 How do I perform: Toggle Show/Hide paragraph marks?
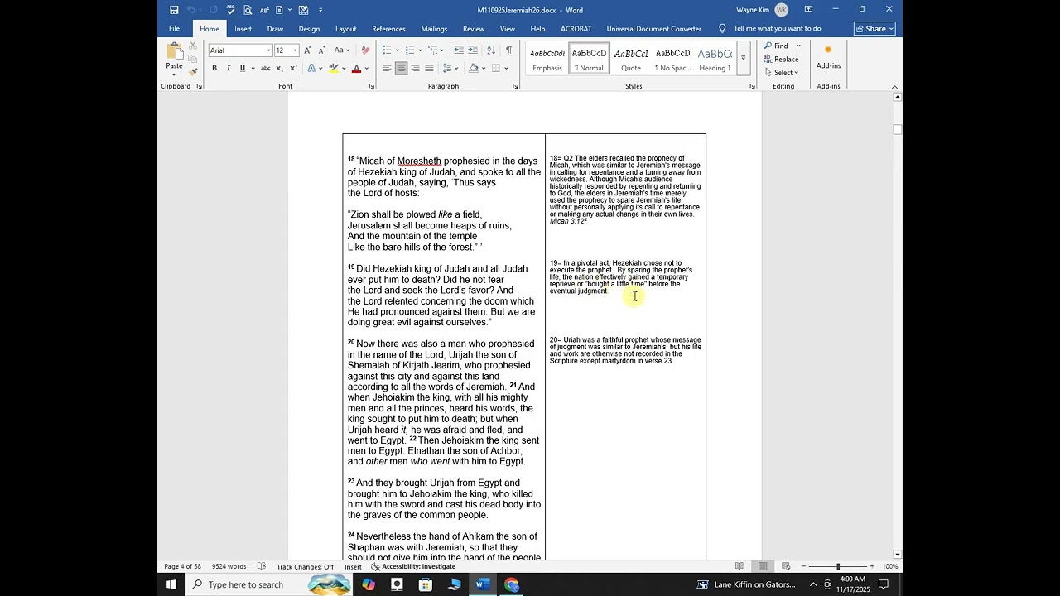pyautogui.click(x=508, y=50)
